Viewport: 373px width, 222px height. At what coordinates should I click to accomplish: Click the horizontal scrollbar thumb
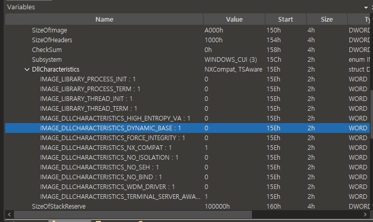(133, 214)
